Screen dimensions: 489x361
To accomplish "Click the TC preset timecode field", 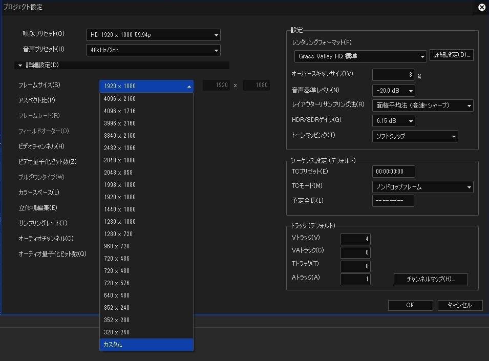I will coord(393,172).
